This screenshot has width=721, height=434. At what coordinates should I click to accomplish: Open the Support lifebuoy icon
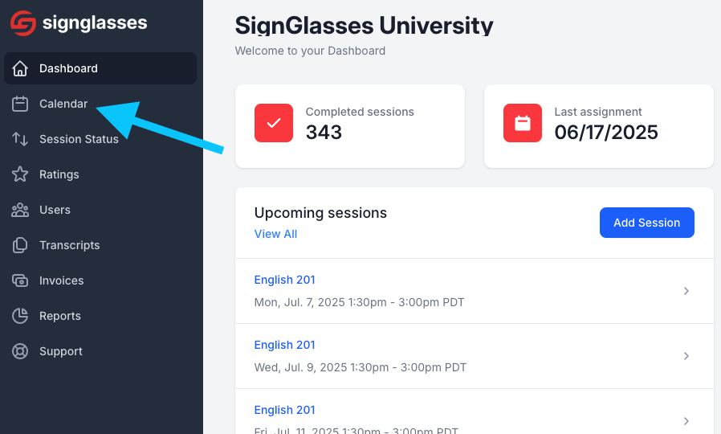[20, 351]
